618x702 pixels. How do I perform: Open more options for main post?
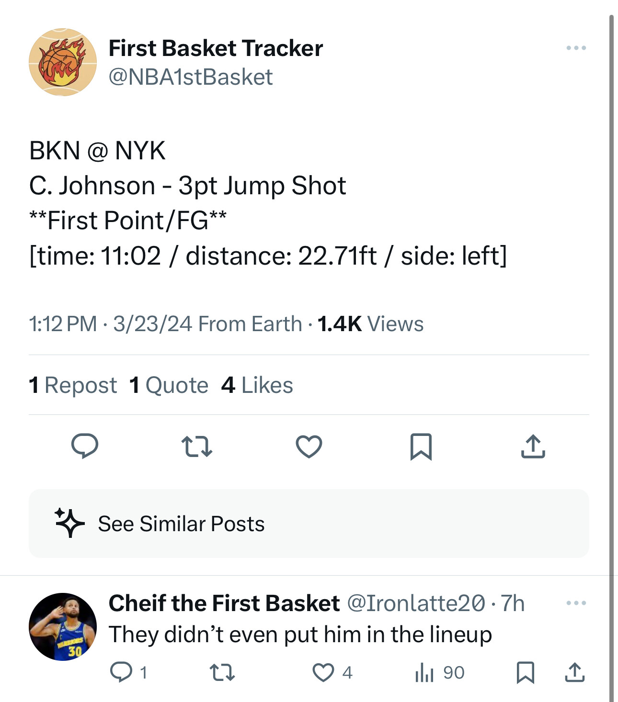pyautogui.click(x=576, y=48)
